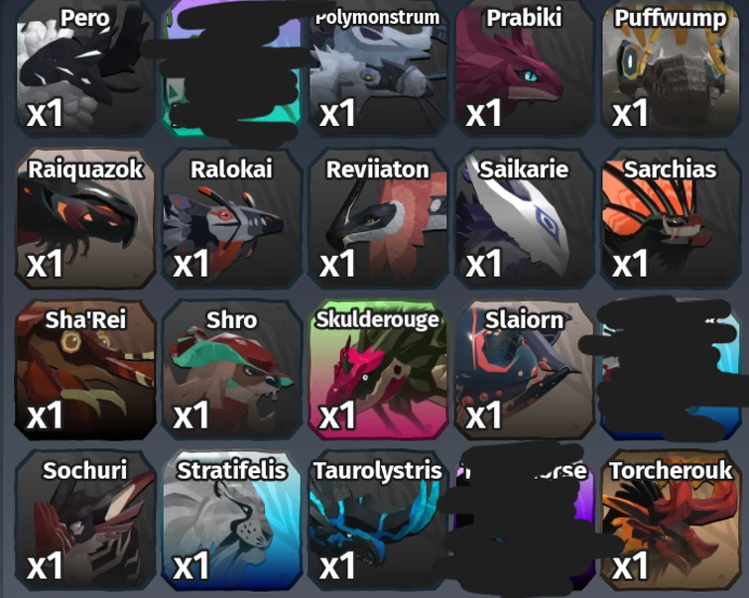Click the Ralokai creature tile

coord(232,218)
